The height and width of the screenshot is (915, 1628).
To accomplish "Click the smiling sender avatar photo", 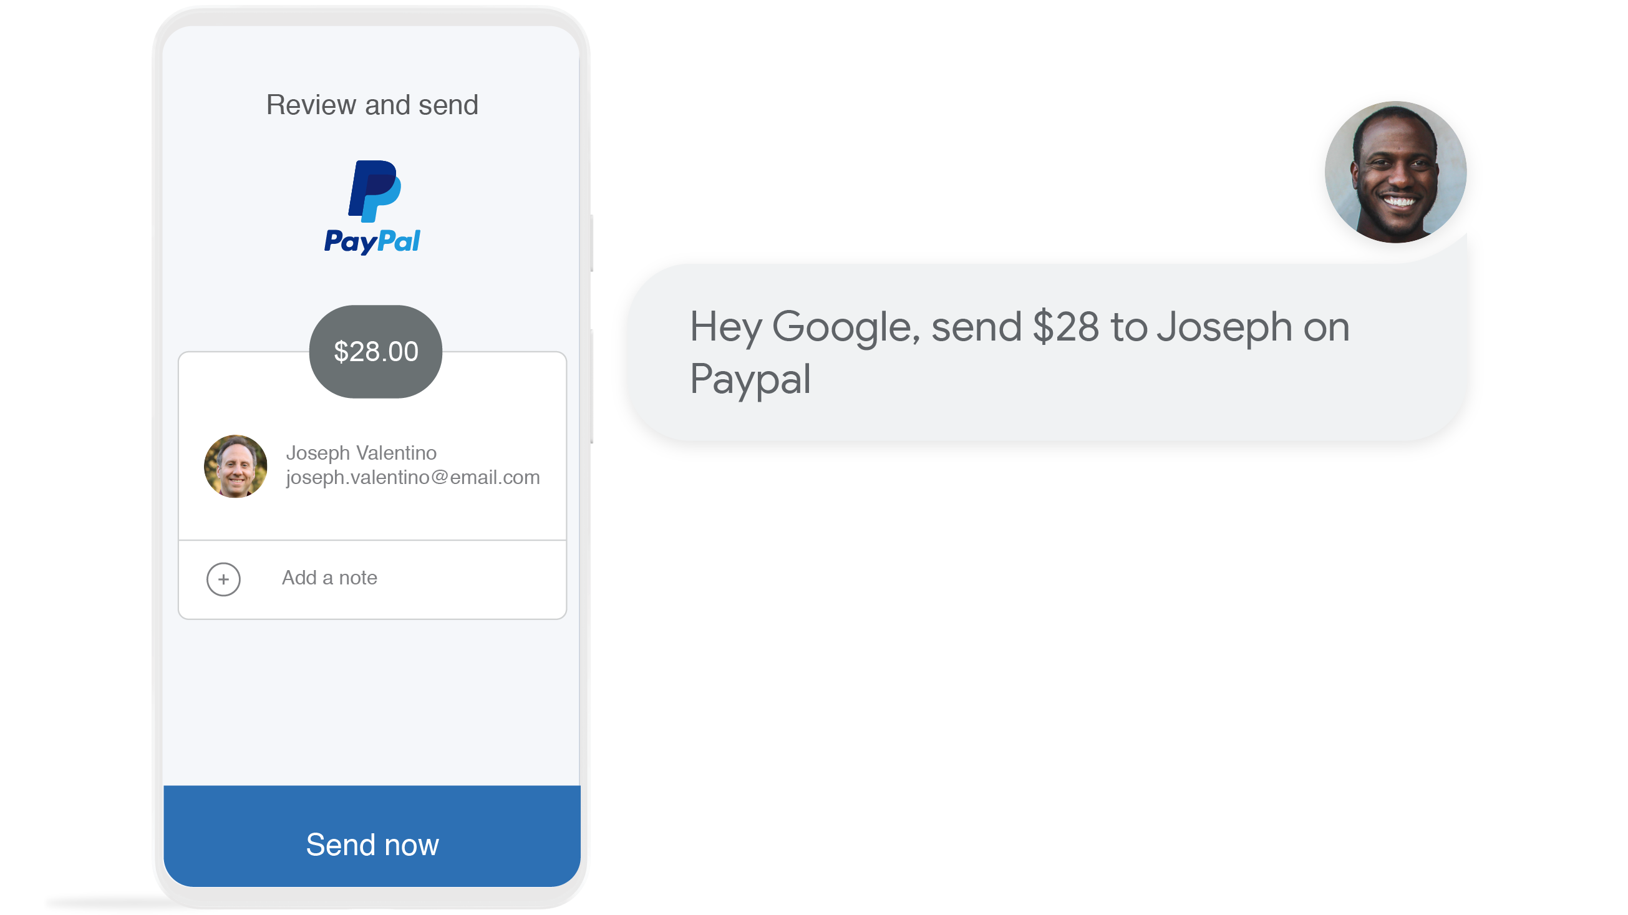I will 1395,172.
